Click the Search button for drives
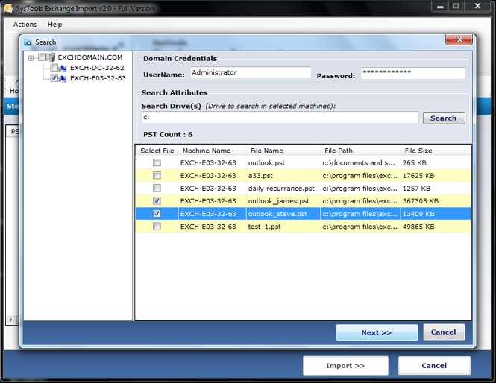This screenshot has width=496, height=383. (444, 118)
